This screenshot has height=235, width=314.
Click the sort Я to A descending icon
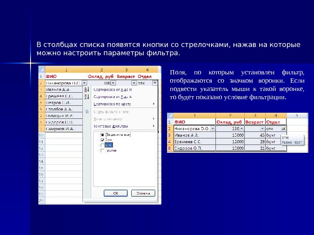point(87,97)
